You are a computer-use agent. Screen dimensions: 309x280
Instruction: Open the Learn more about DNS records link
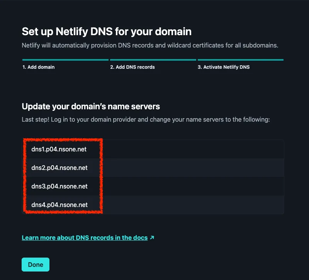point(85,238)
